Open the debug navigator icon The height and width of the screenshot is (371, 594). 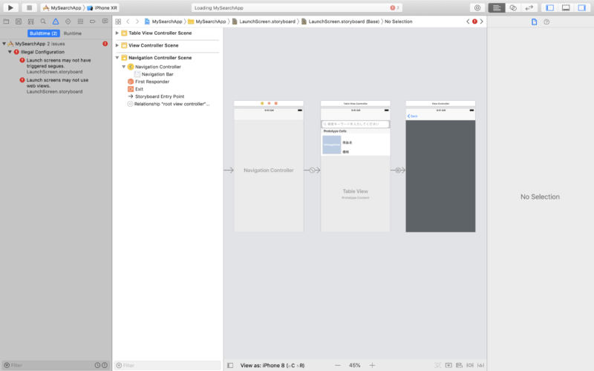click(x=80, y=22)
